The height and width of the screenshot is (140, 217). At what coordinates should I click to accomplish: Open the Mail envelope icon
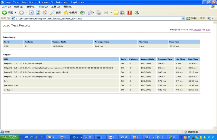[x=90, y=13]
